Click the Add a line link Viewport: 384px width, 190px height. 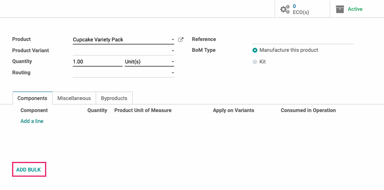point(32,121)
